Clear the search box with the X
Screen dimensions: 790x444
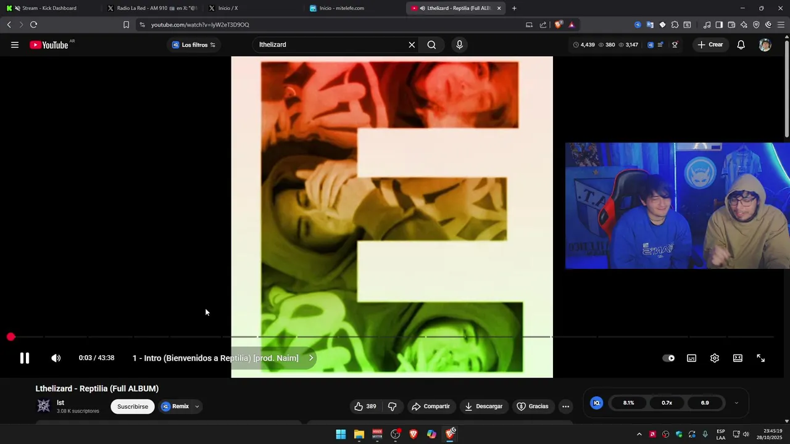coord(412,45)
